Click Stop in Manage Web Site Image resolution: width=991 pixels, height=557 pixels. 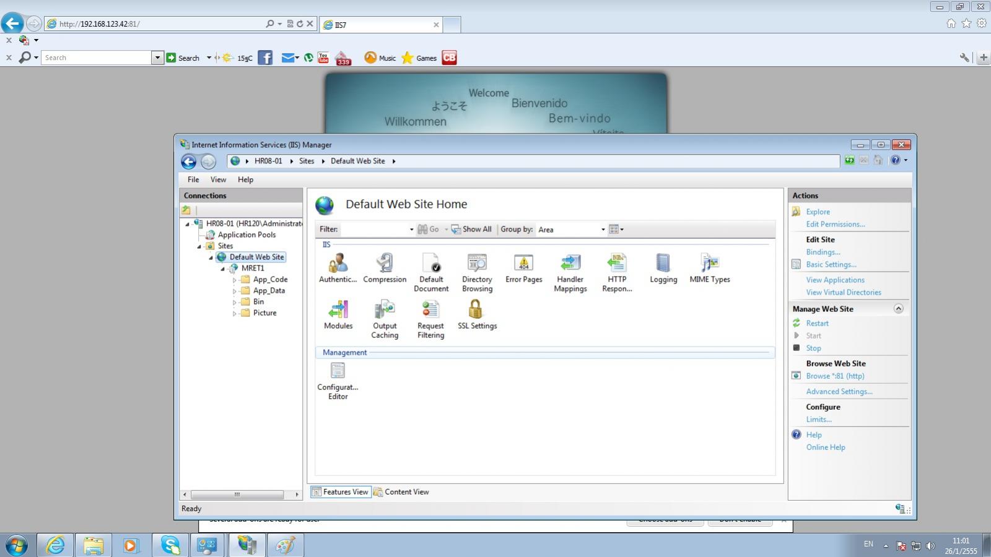(813, 348)
